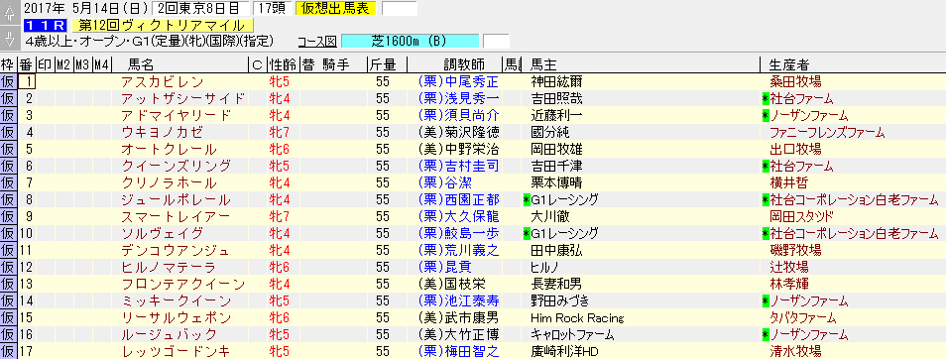This screenshot has width=946, height=359.
Task: Select the 11R race number button
Action: click(46, 26)
